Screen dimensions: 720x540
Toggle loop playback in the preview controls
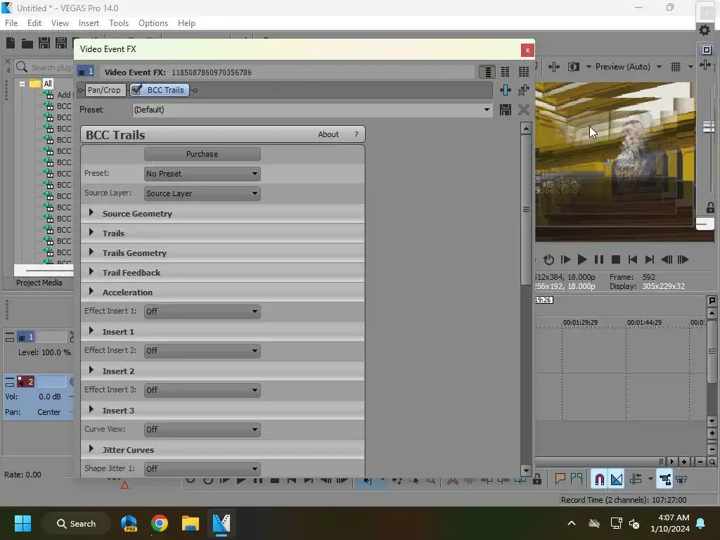[548, 260]
